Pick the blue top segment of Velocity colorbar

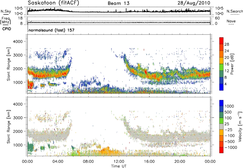coord(221,103)
